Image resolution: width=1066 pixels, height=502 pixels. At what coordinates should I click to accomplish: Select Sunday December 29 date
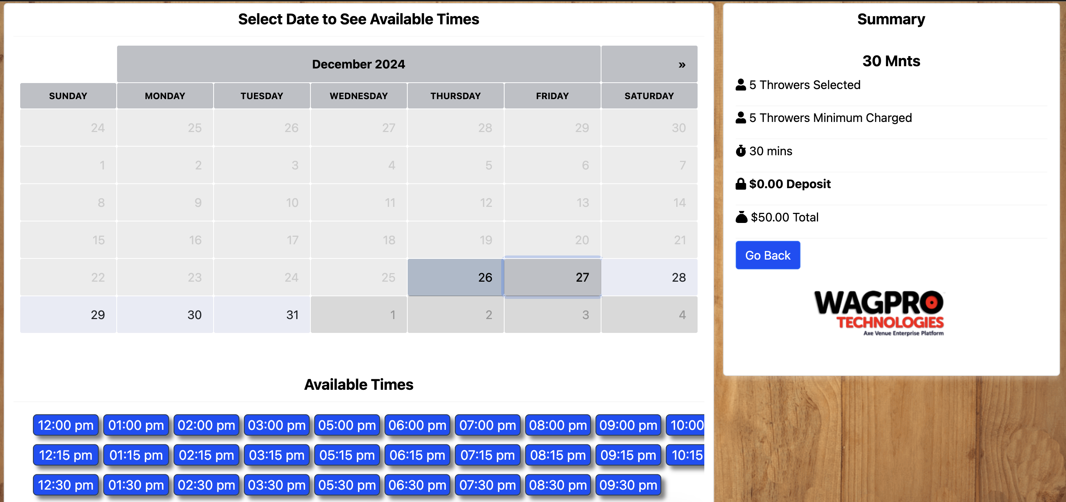click(68, 315)
